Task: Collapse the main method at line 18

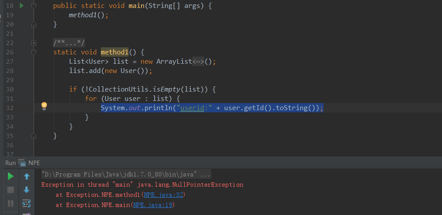Action: 34,6
